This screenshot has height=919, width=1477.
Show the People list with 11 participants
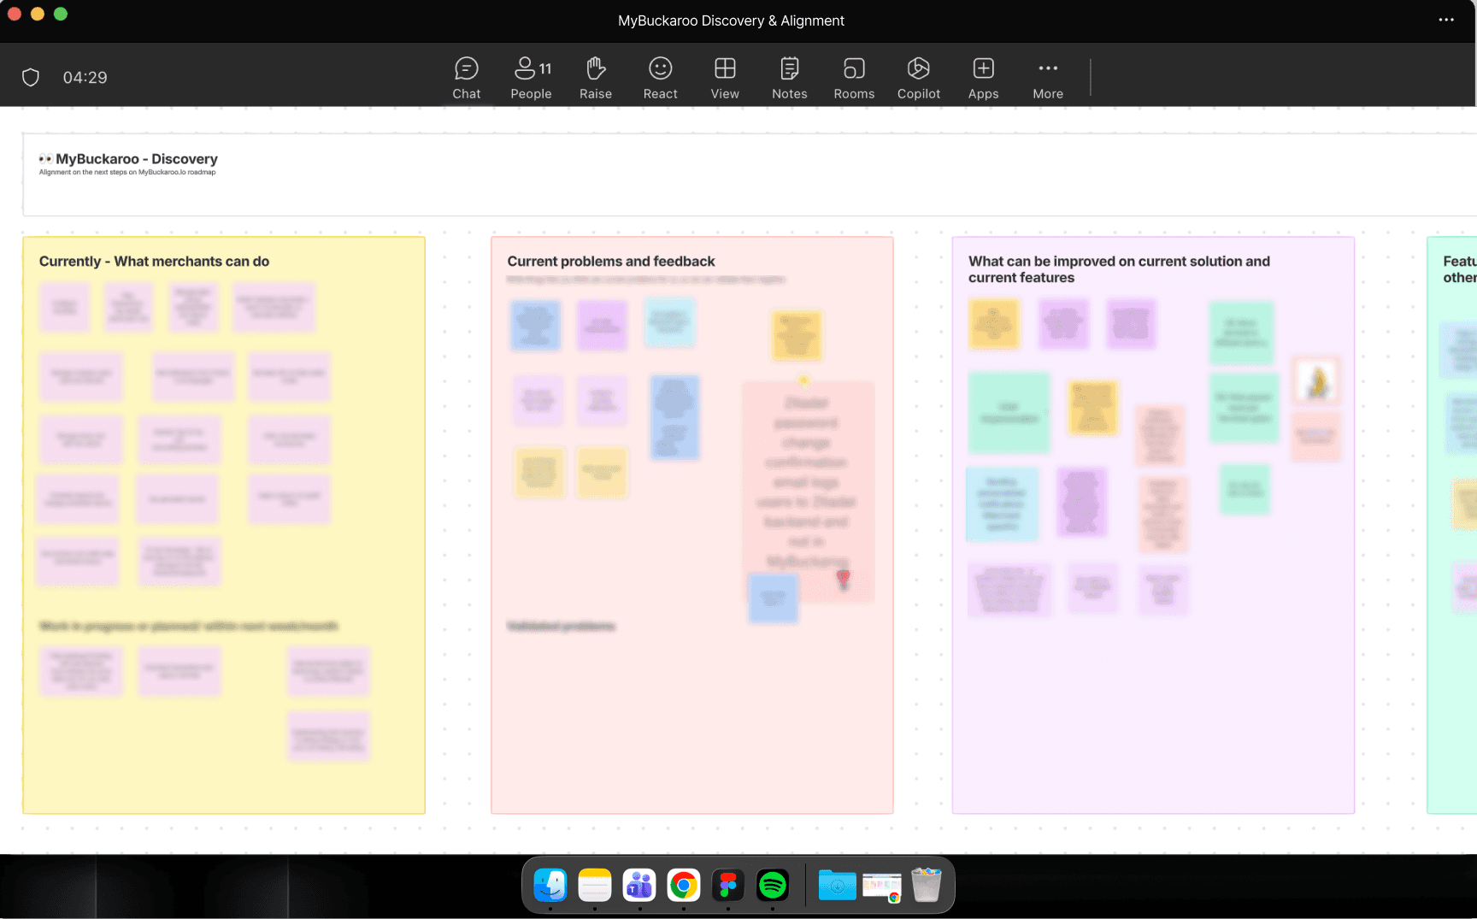[531, 78]
